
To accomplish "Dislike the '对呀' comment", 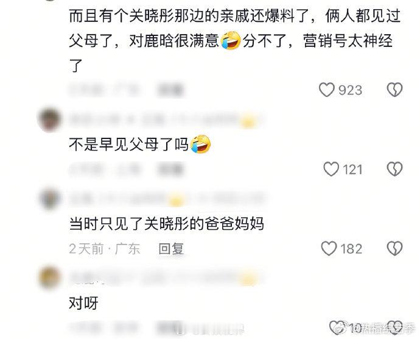I will [395, 327].
